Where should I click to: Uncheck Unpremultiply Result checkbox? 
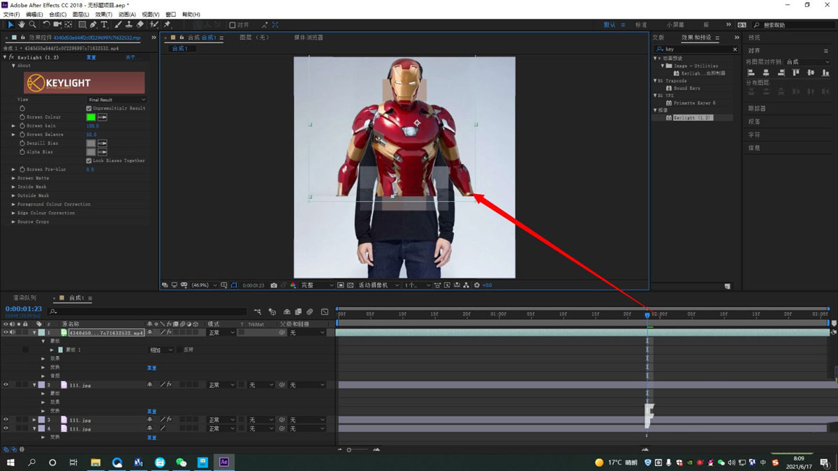pos(89,108)
